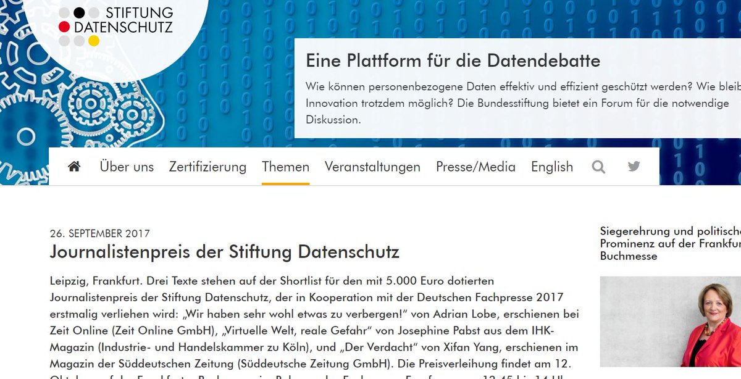The width and height of the screenshot is (741, 379).
Task: Click the date 26. September 2017
Action: coord(99,233)
